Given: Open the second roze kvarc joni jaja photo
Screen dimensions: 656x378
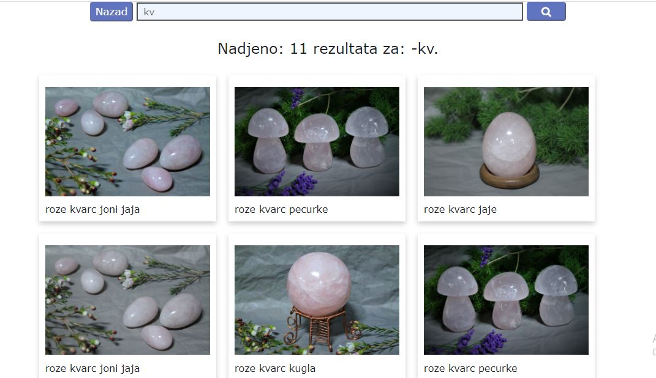Looking at the screenshot, I should tap(127, 300).
